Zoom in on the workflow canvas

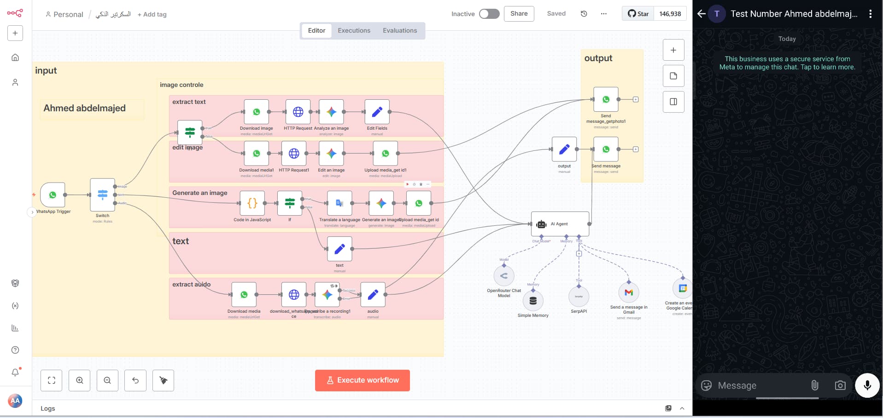point(80,380)
